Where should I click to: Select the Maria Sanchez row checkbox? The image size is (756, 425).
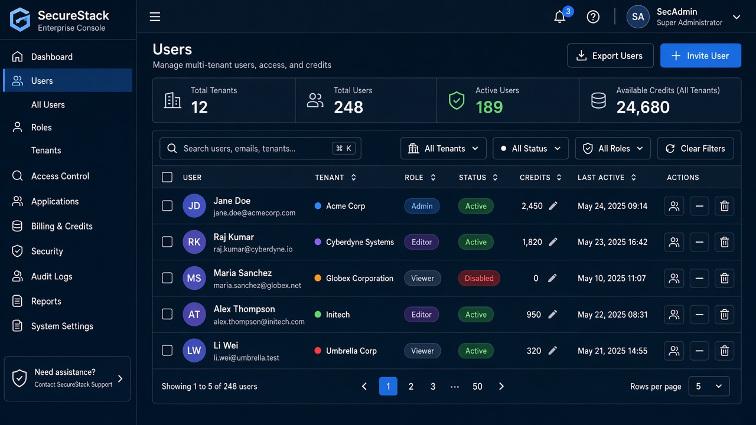click(x=167, y=278)
